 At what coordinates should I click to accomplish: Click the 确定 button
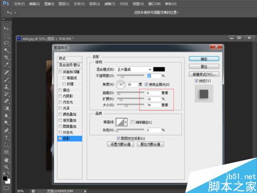click(x=204, y=59)
